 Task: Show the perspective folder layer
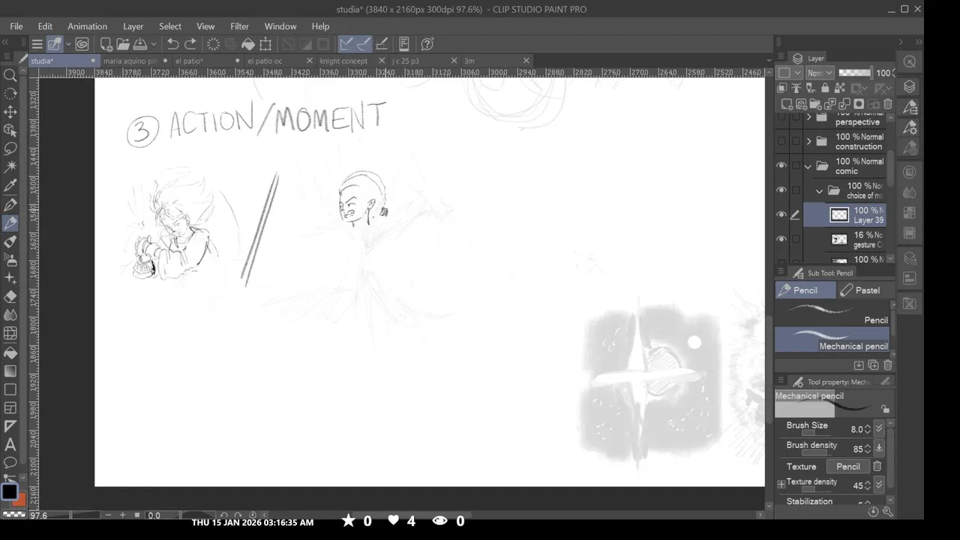pos(781,118)
